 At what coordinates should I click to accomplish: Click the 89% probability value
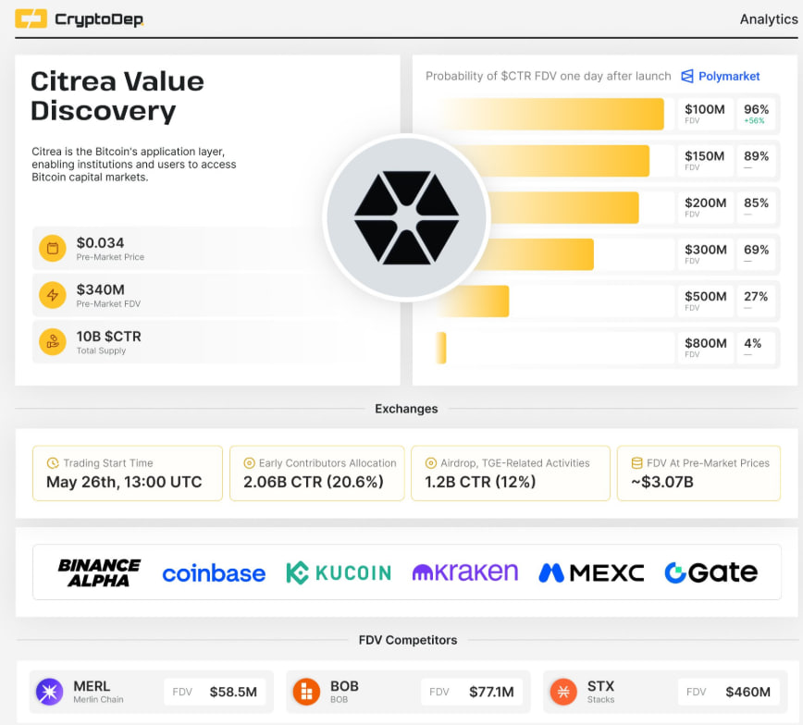click(757, 156)
